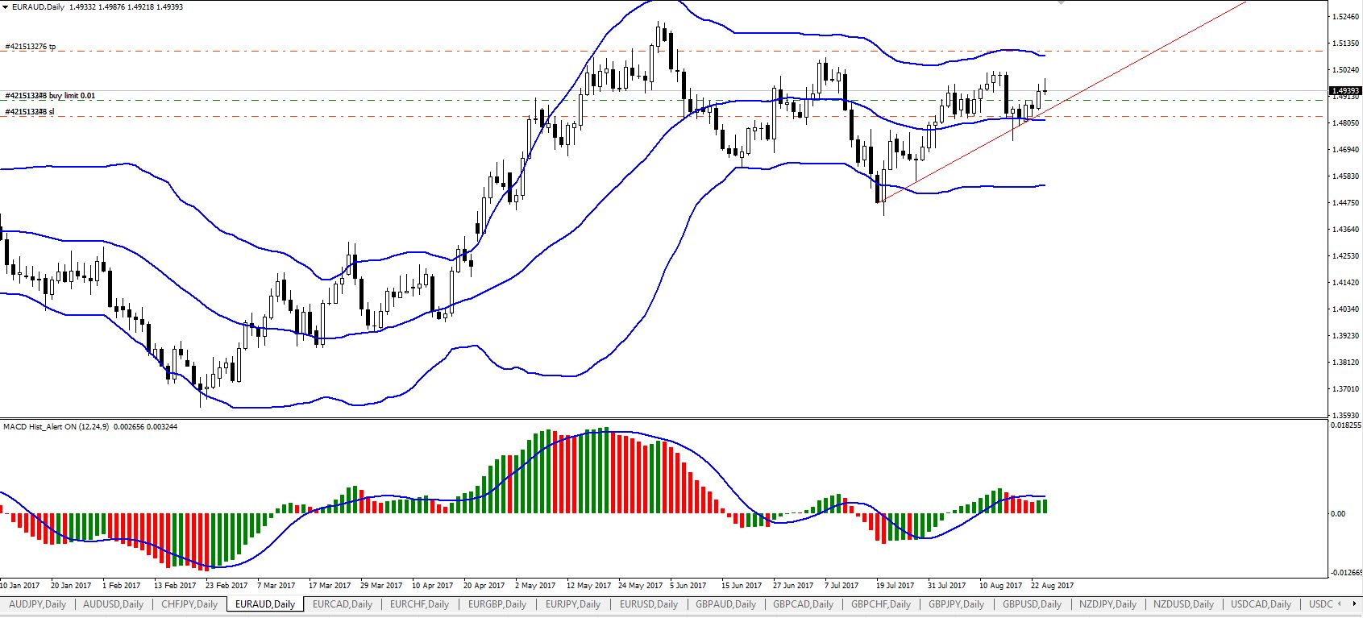This screenshot has height=618, width=1363.
Task: Click the 10 Jan 2017 date label
Action: tap(20, 586)
